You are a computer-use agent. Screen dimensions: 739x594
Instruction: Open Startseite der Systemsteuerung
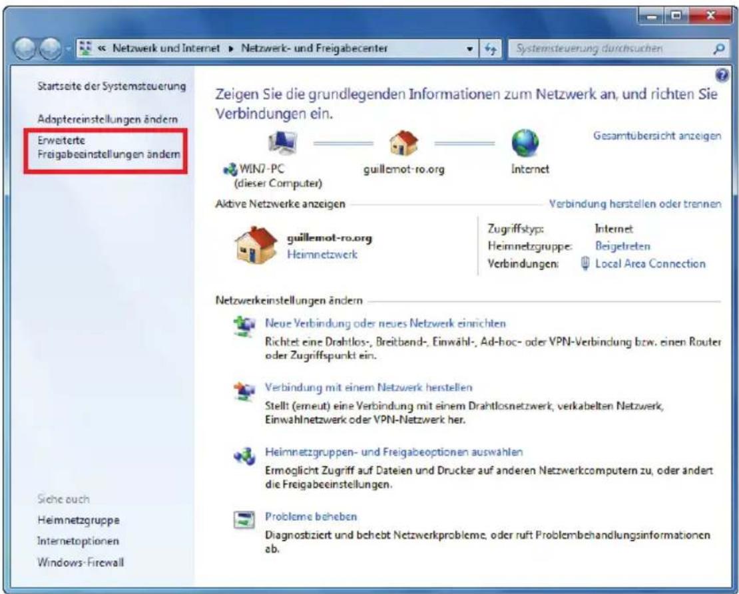112,86
